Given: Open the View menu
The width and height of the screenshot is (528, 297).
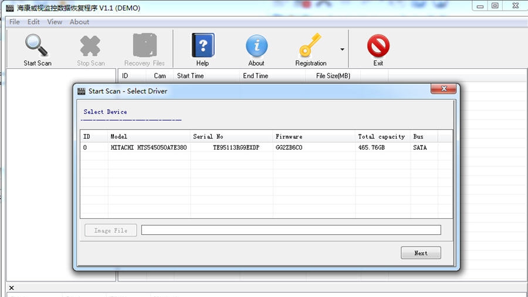Looking at the screenshot, I should pos(55,22).
